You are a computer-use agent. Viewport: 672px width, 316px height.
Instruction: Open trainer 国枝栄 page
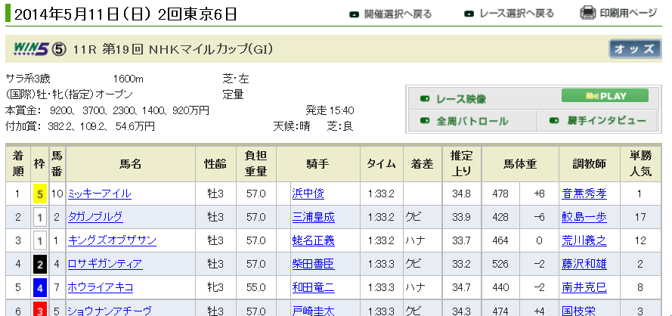point(578,311)
